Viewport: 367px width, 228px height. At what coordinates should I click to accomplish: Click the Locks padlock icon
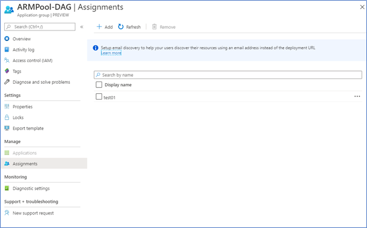7,117
